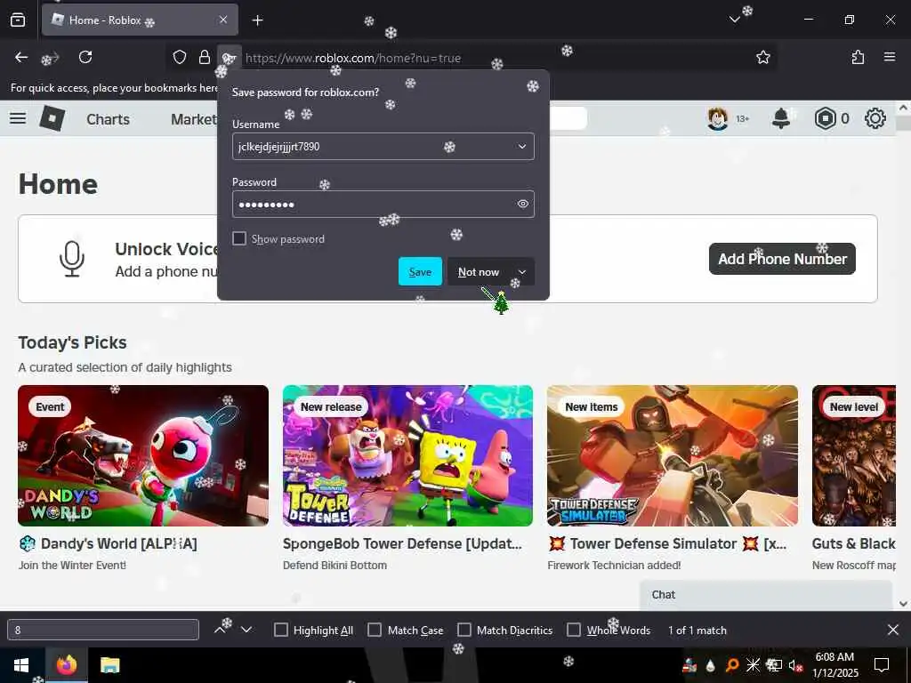This screenshot has height=683, width=911.
Task: Click the Today's Picks heading
Action: coord(72,342)
